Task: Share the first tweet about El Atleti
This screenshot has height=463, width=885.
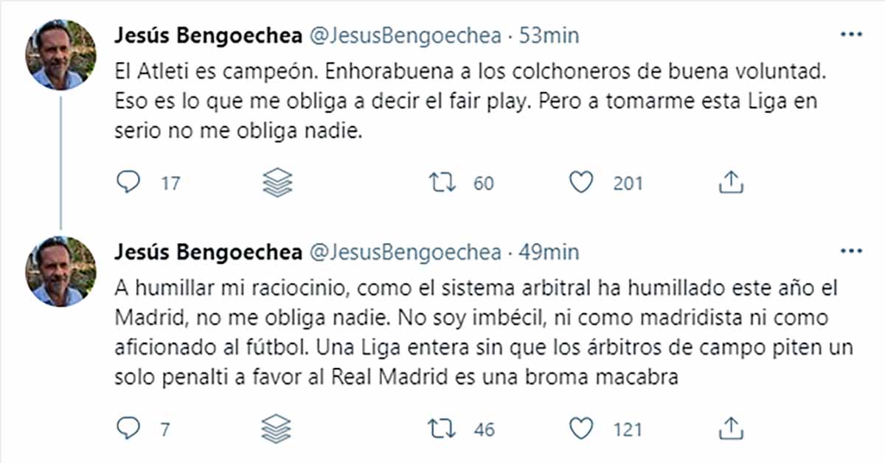Action: 729,183
